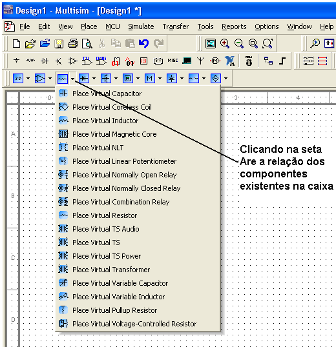Image resolution: width=336 pixels, height=347 pixels.
Task: Select Place Virtual Variable Capacitor
Action: (x=138, y=283)
